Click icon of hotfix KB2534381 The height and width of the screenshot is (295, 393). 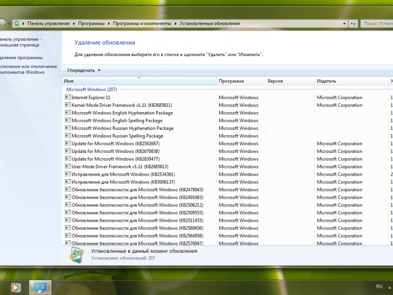(x=68, y=174)
